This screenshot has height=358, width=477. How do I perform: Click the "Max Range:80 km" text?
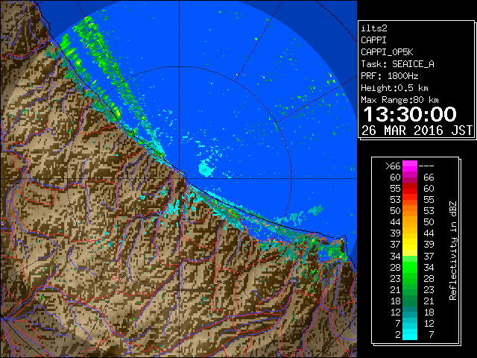pyautogui.click(x=399, y=100)
